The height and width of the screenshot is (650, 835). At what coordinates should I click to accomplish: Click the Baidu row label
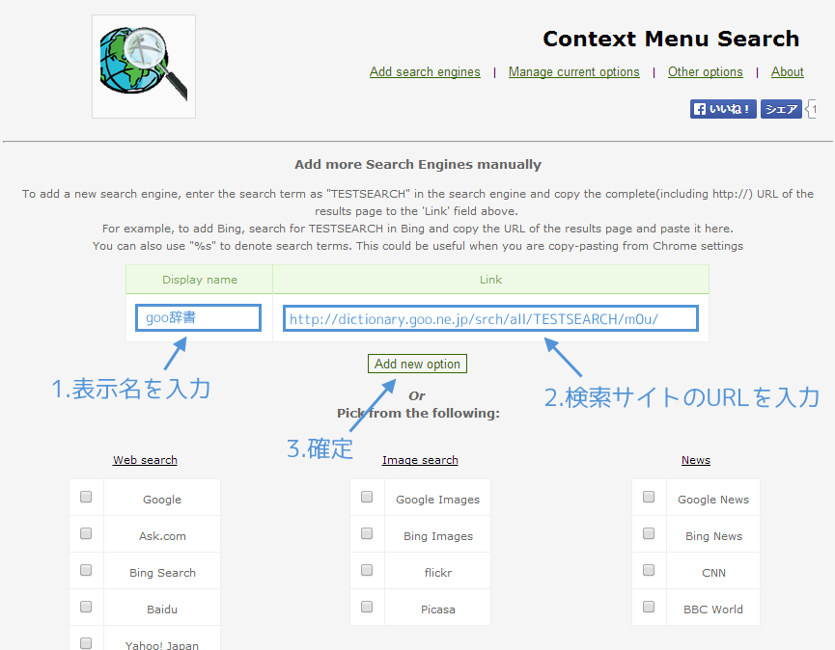162,609
